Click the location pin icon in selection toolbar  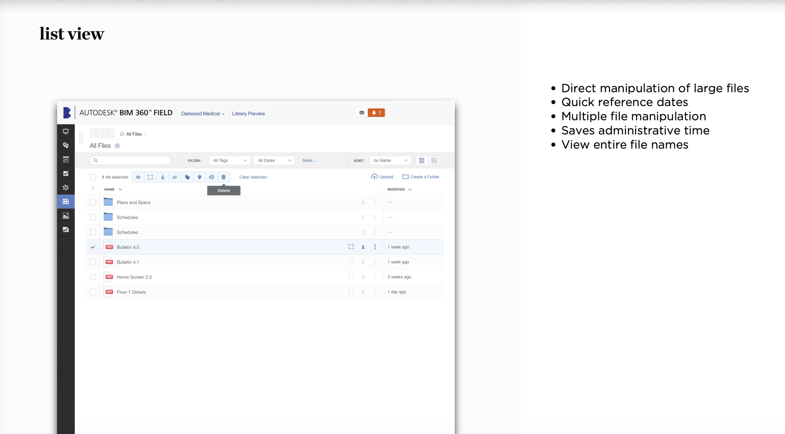coord(199,177)
